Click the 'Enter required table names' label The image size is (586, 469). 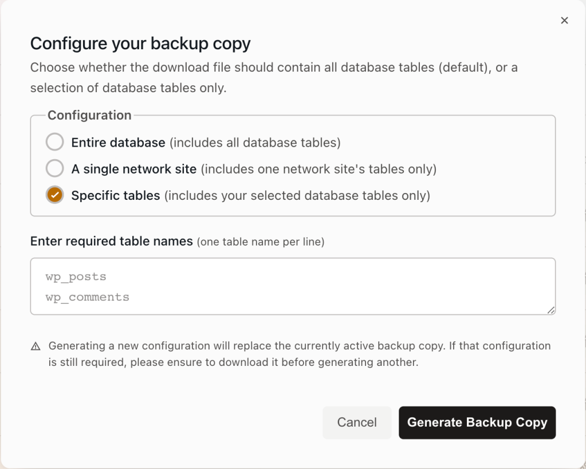coord(111,241)
